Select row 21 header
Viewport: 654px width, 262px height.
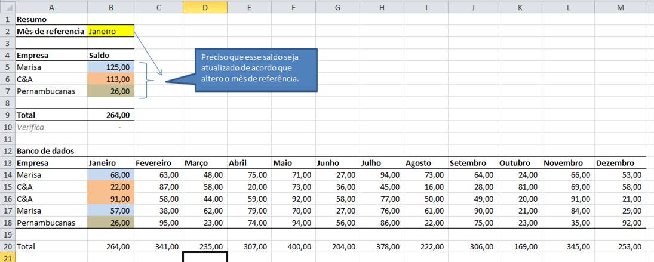pos(8,258)
